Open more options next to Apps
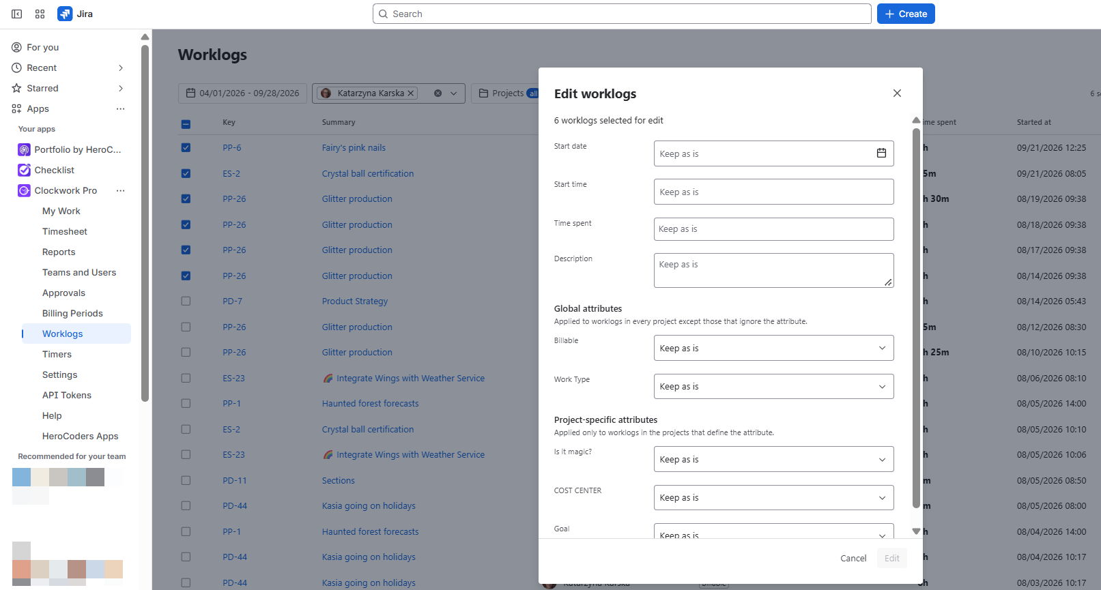Image resolution: width=1101 pixels, height=590 pixels. 121,108
